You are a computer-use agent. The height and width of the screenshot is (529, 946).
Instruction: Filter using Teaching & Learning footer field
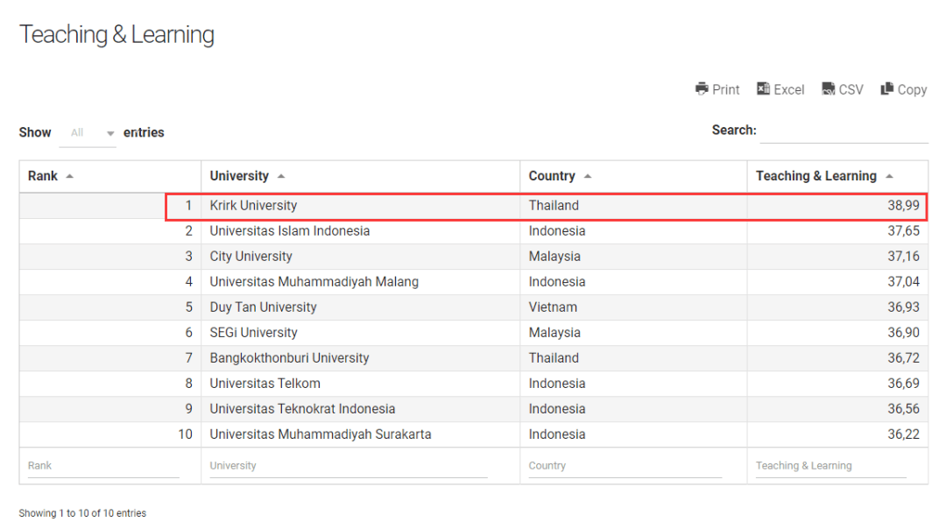tap(830, 466)
